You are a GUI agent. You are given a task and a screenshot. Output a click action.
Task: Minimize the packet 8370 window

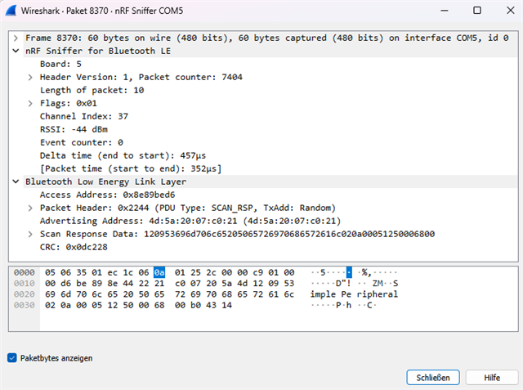[445, 11]
